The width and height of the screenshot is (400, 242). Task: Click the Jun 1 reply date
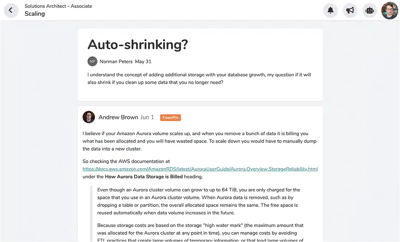147,117
